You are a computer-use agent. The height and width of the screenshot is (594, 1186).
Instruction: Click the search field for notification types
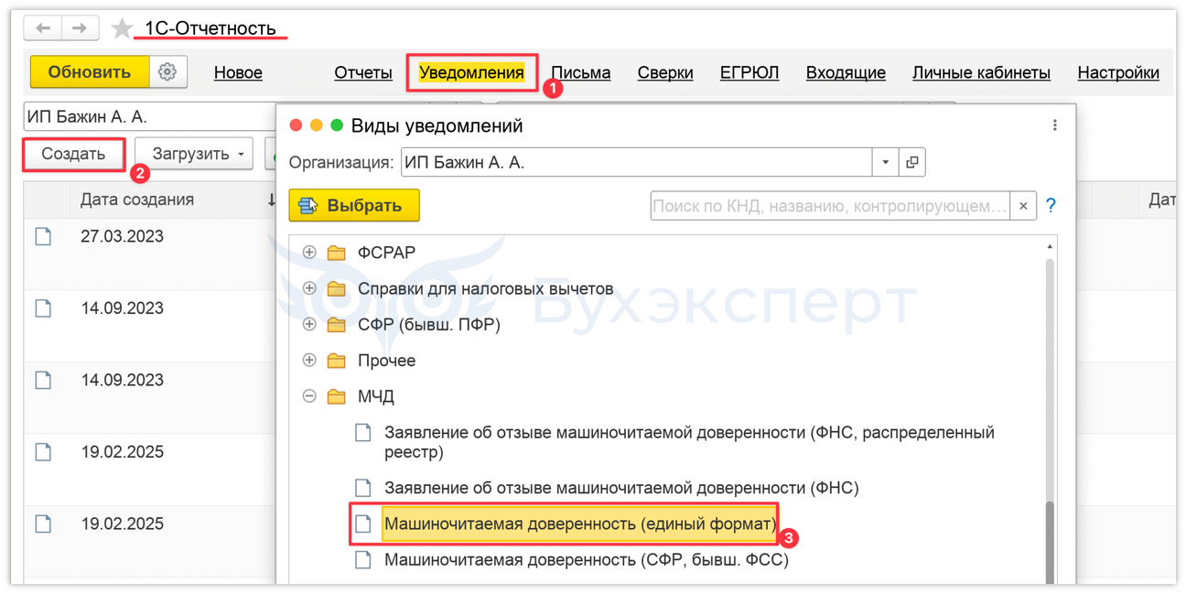[x=830, y=206]
